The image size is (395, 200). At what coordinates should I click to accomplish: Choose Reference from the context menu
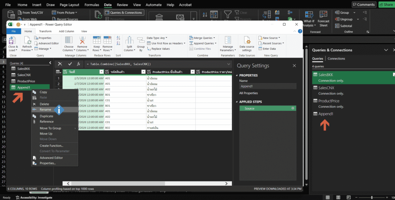point(55,122)
